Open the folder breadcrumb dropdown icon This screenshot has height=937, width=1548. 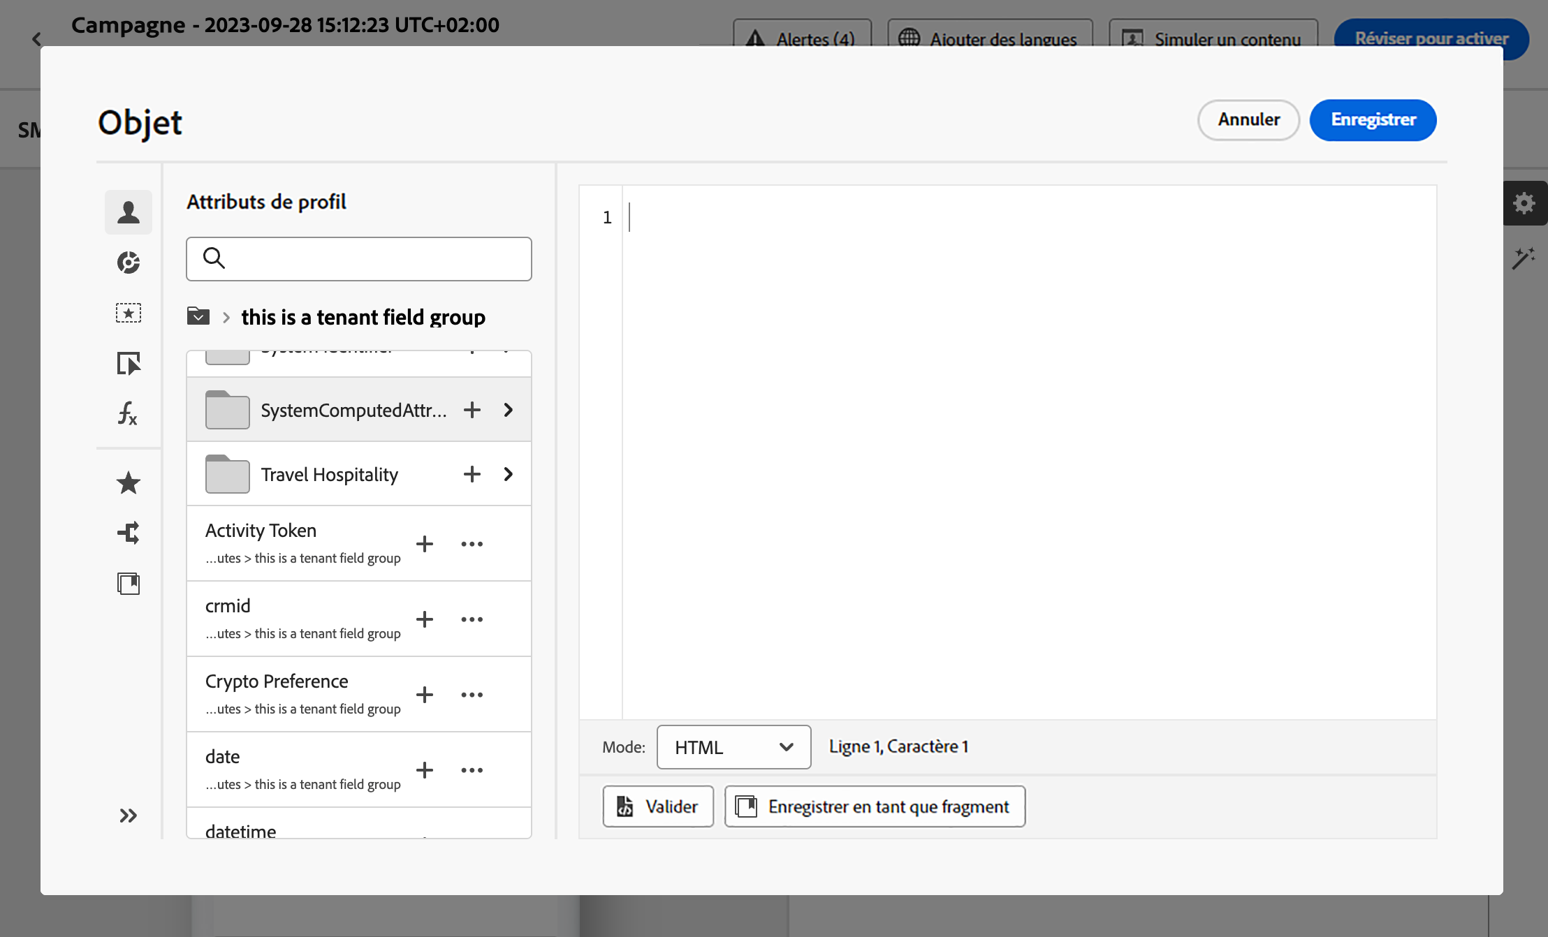198,317
